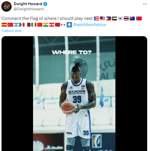
Task: Click the Dwight Howard display name
Action: point(28,4)
